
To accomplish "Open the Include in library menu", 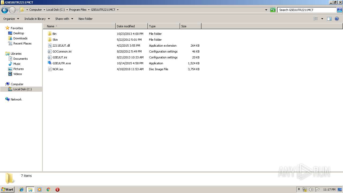I will pyautogui.click(x=37, y=19).
